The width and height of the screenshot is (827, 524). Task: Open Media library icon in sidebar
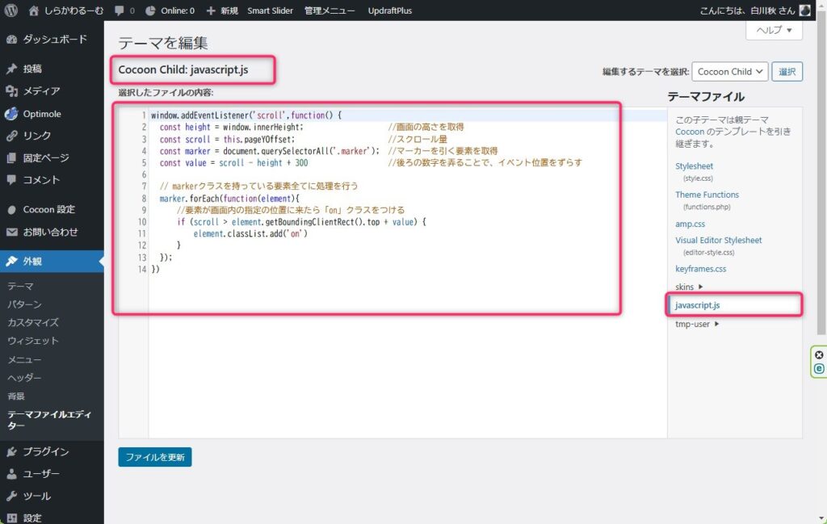(x=12, y=91)
